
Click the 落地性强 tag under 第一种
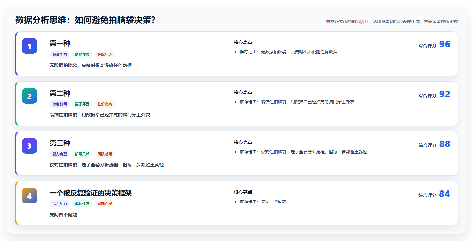click(82, 54)
